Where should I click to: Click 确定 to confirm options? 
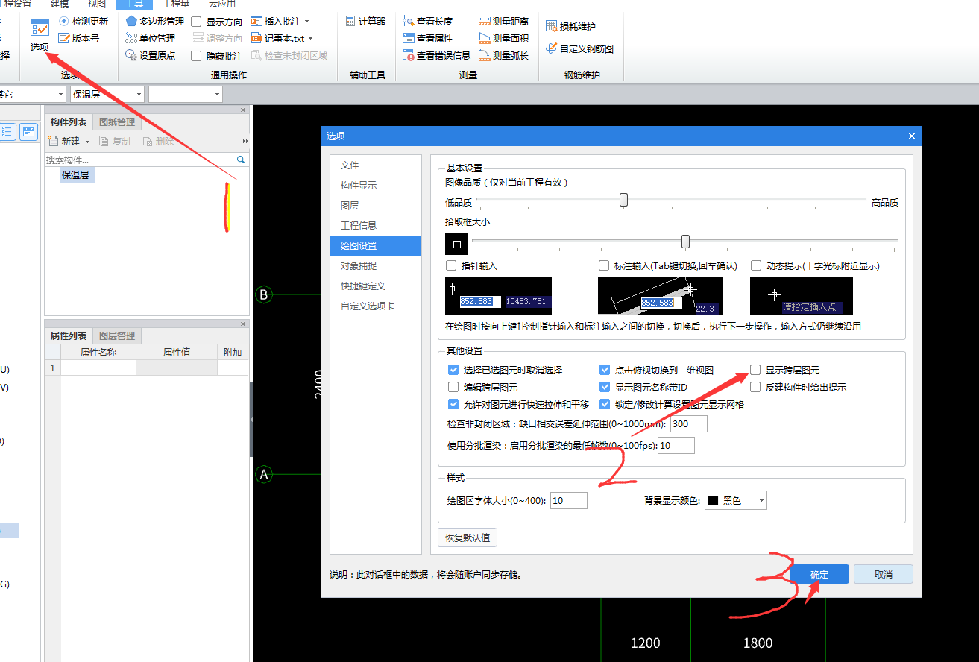point(819,574)
